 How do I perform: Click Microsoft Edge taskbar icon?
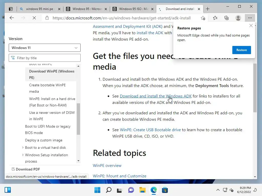coord(154,190)
